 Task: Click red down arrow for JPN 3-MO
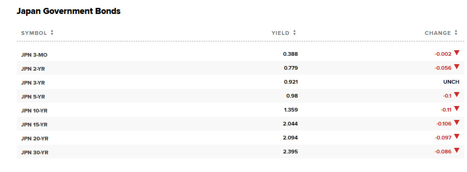coord(457,53)
